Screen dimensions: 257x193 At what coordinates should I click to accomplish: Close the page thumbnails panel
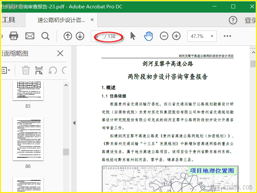click(60, 53)
